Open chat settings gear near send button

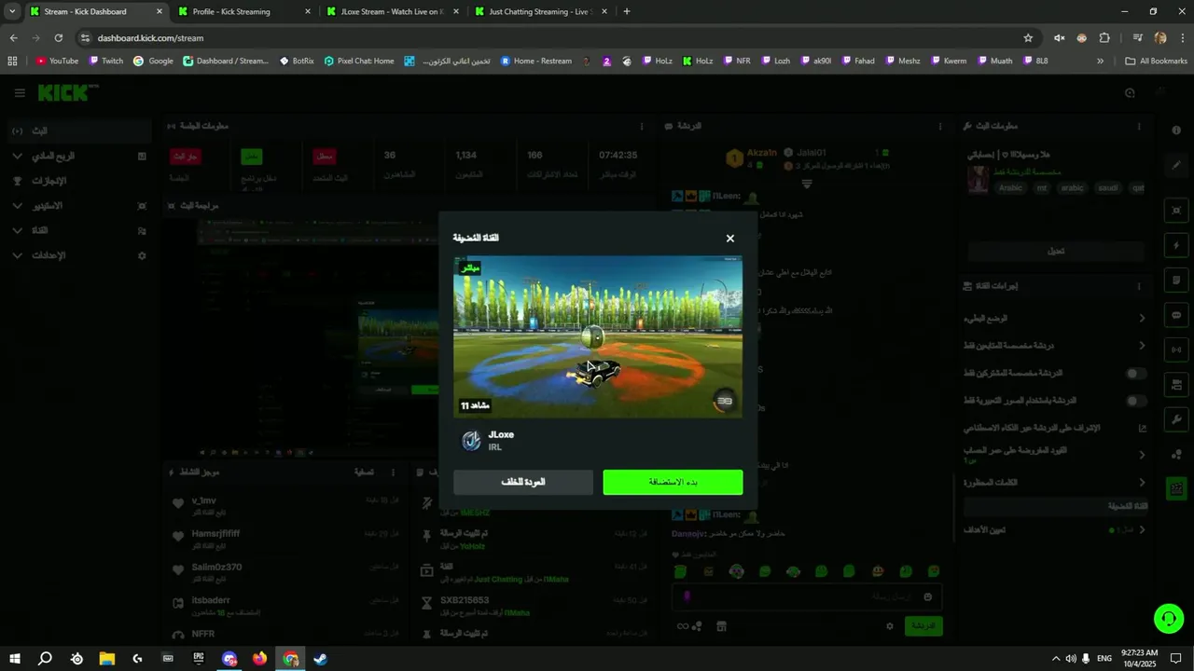890,626
